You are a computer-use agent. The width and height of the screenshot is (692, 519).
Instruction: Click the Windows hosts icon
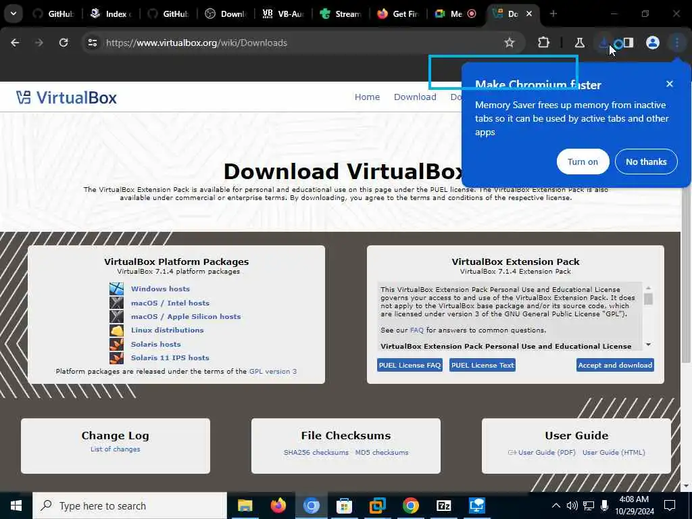tap(116, 289)
